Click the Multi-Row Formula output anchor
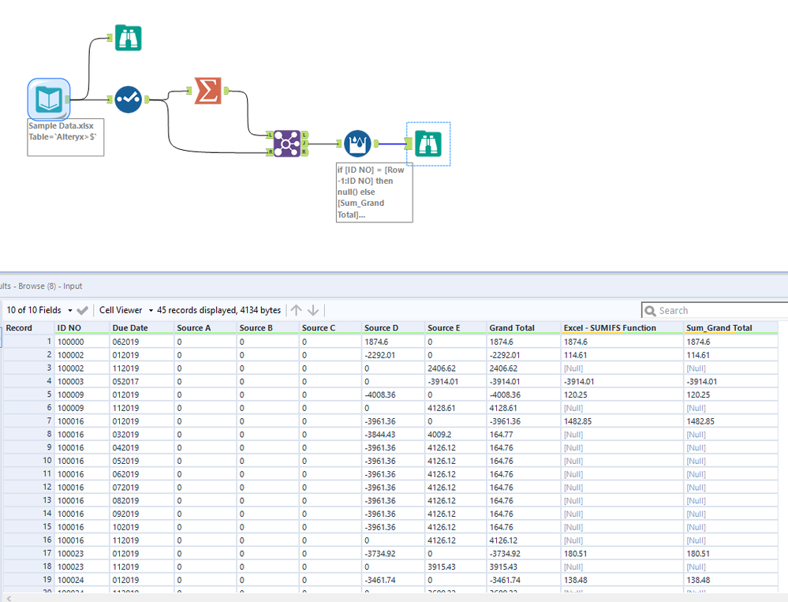 click(x=376, y=144)
